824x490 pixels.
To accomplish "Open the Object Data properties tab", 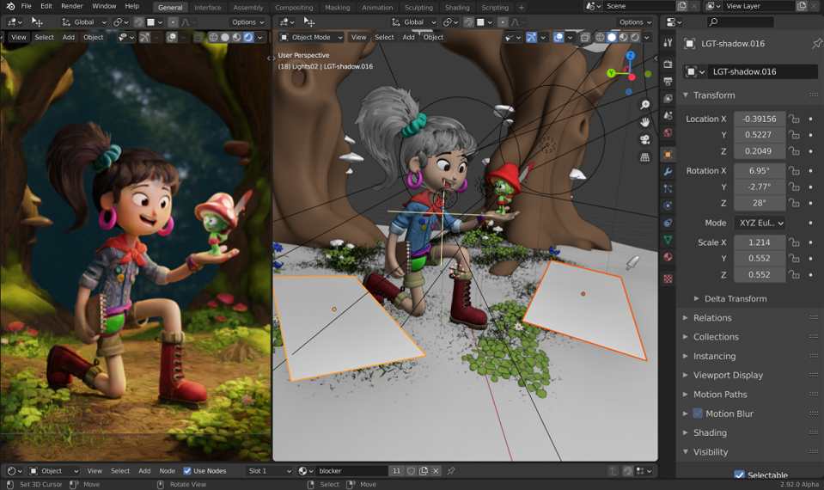I will [668, 240].
